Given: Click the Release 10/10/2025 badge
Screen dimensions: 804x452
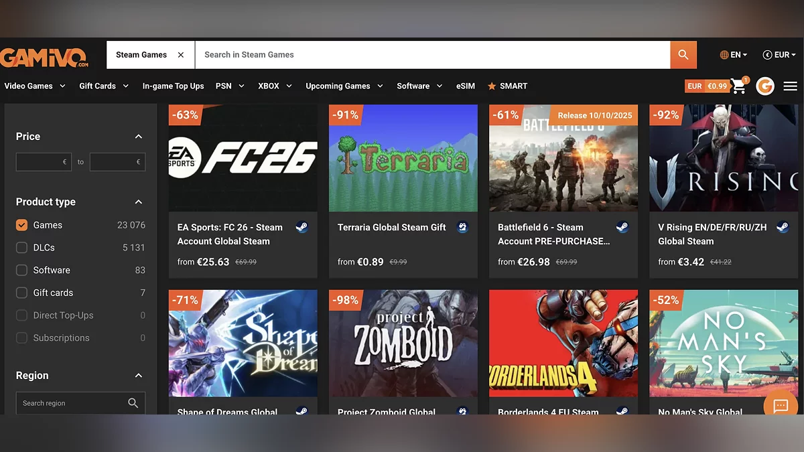Looking at the screenshot, I should click(595, 115).
